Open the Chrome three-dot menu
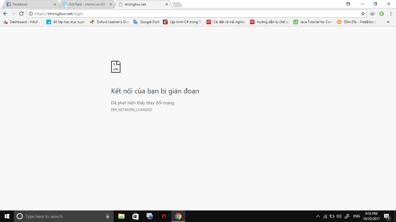Image resolution: width=396 pixels, height=222 pixels. point(390,14)
